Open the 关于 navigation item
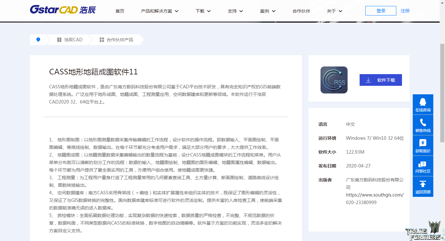Image resolution: width=445 pixels, height=241 pixels. (331, 11)
